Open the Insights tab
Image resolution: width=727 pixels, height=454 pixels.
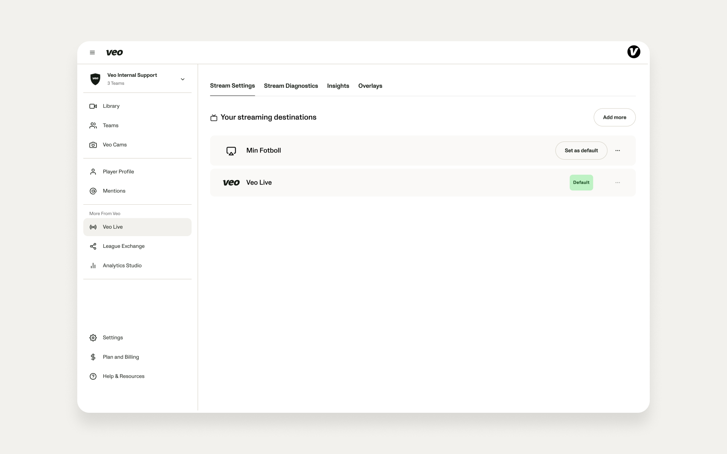tap(338, 86)
